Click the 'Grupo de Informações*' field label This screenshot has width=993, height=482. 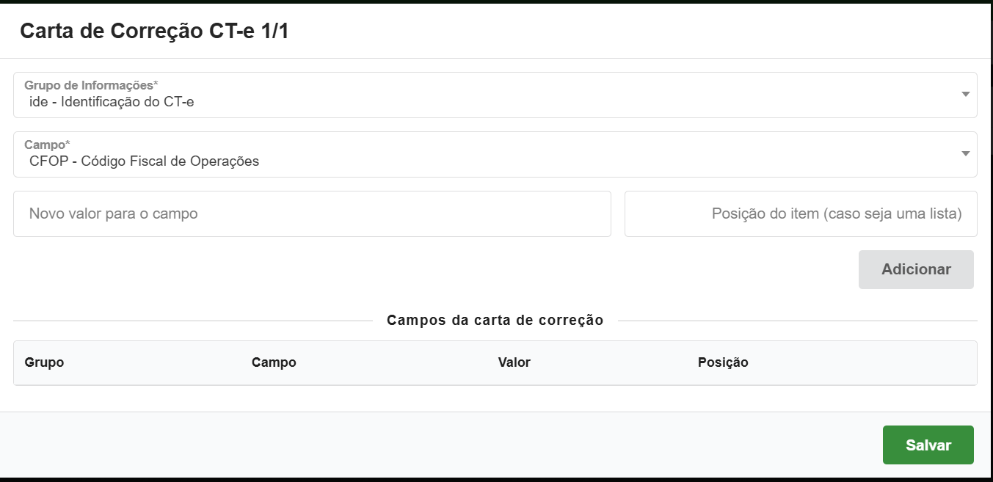point(91,85)
